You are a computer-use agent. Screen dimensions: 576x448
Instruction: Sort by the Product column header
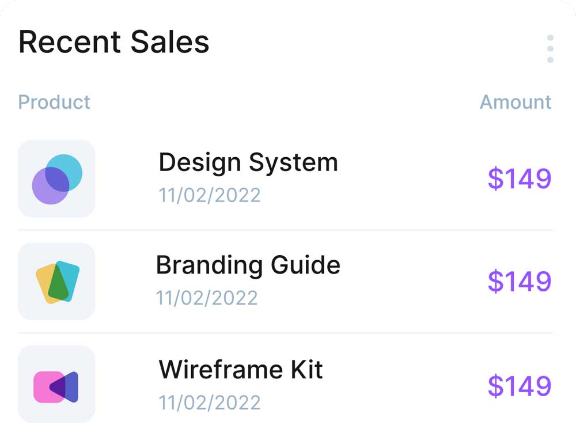[x=54, y=102]
